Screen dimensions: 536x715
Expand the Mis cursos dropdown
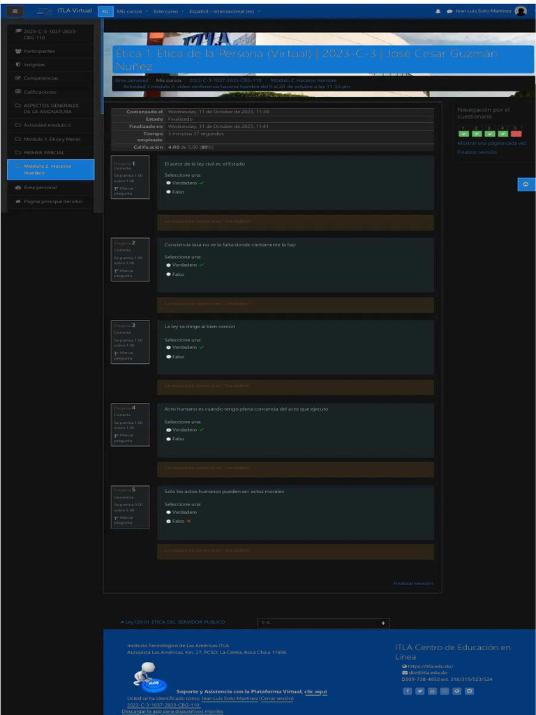coord(131,12)
